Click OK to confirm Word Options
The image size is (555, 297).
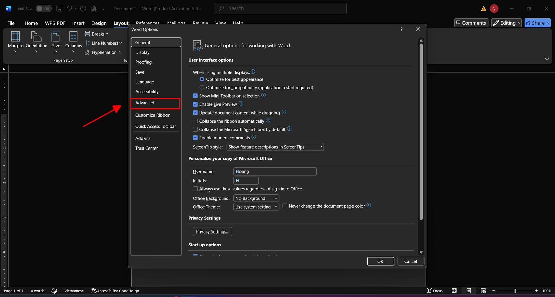coord(380,261)
